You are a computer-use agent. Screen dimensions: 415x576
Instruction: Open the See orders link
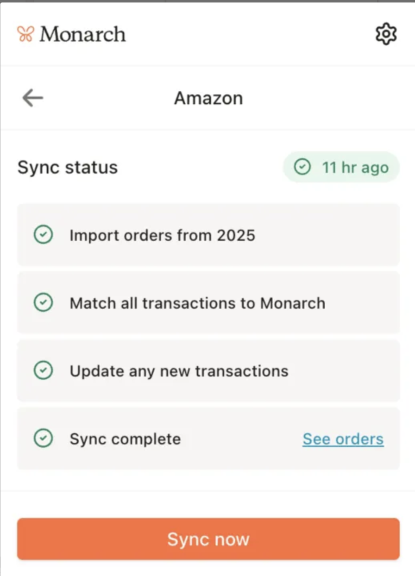point(343,438)
